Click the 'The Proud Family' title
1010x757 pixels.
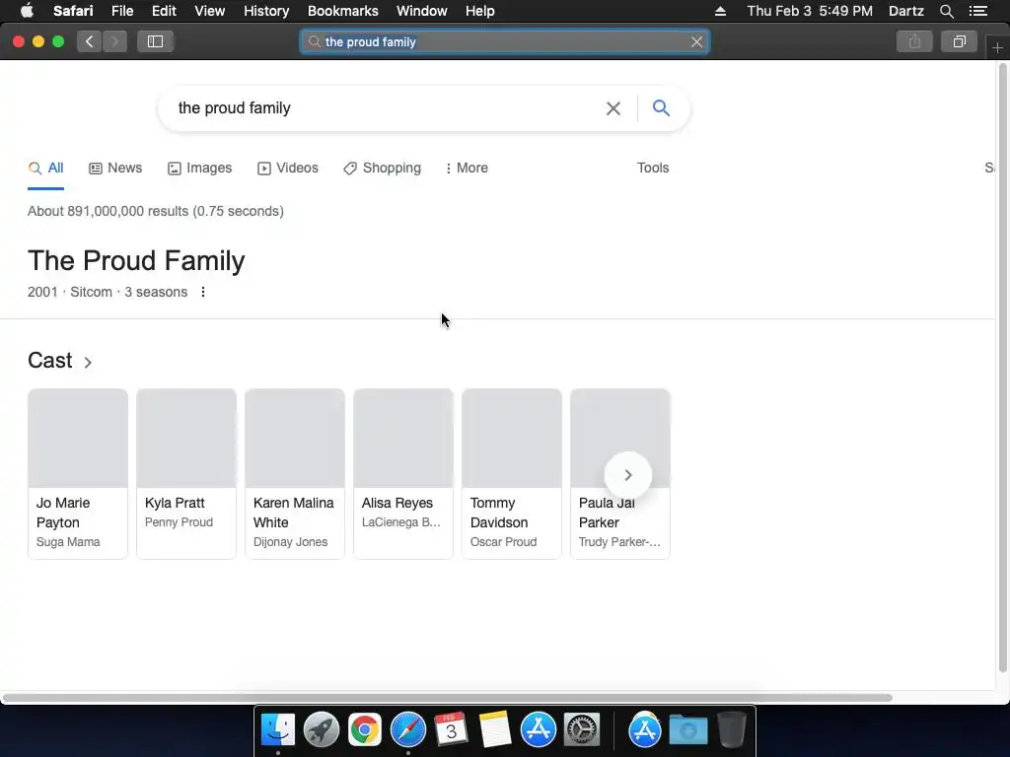point(136,260)
